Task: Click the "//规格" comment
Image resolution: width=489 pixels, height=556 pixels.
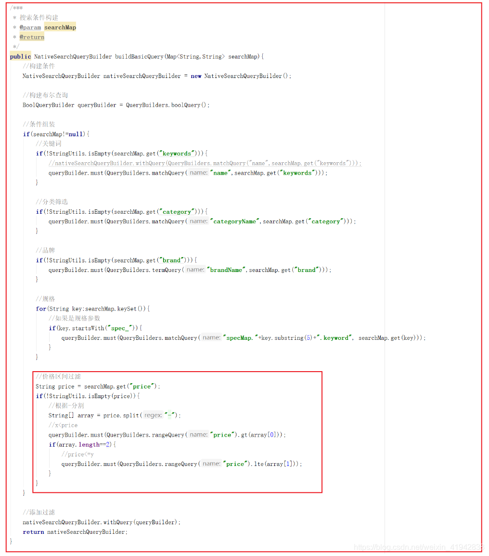Action: [45, 299]
